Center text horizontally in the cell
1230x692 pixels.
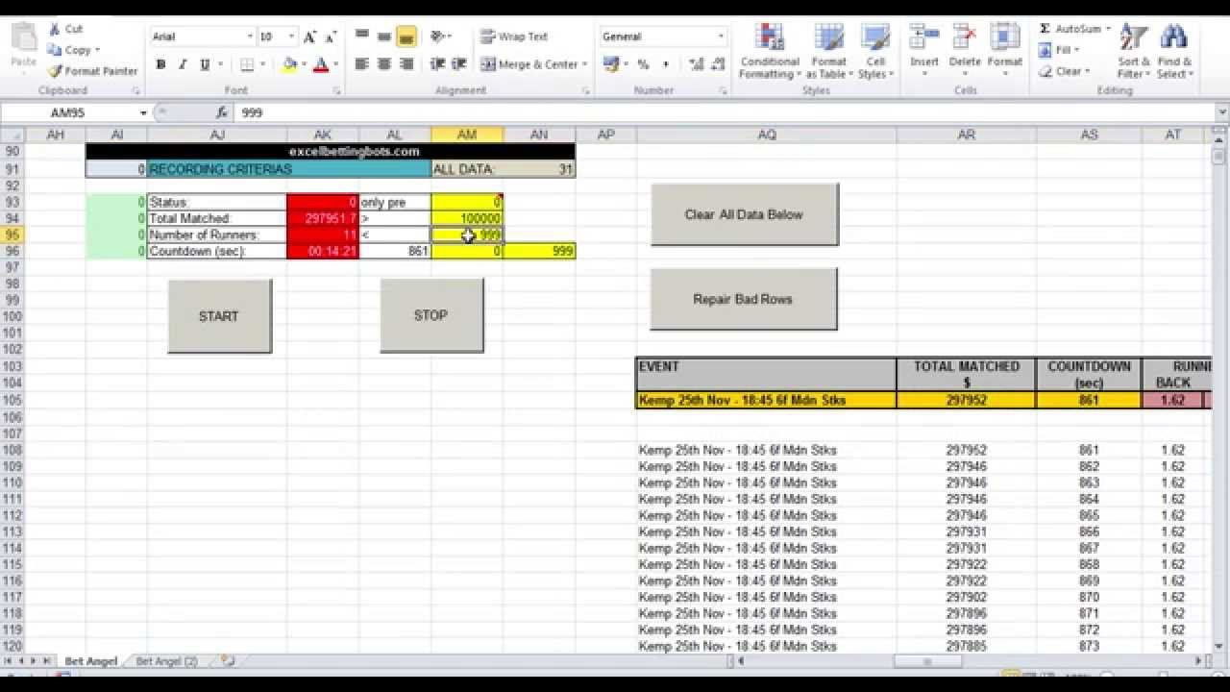tap(384, 64)
